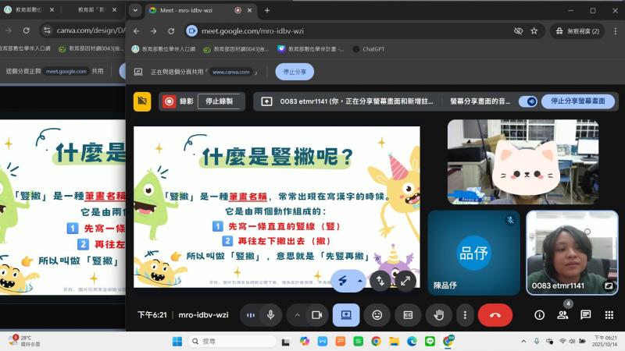Screen dimensions: 625x351
Task: Open File Explorer from taskbar
Action: [395, 342]
